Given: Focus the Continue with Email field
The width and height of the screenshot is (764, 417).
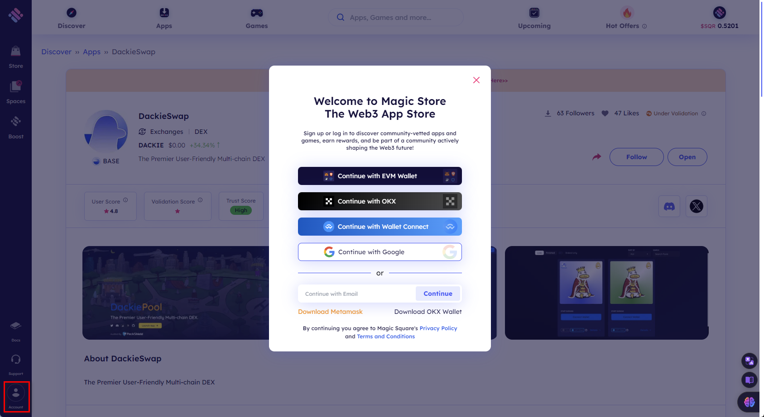Looking at the screenshot, I should [x=357, y=294].
